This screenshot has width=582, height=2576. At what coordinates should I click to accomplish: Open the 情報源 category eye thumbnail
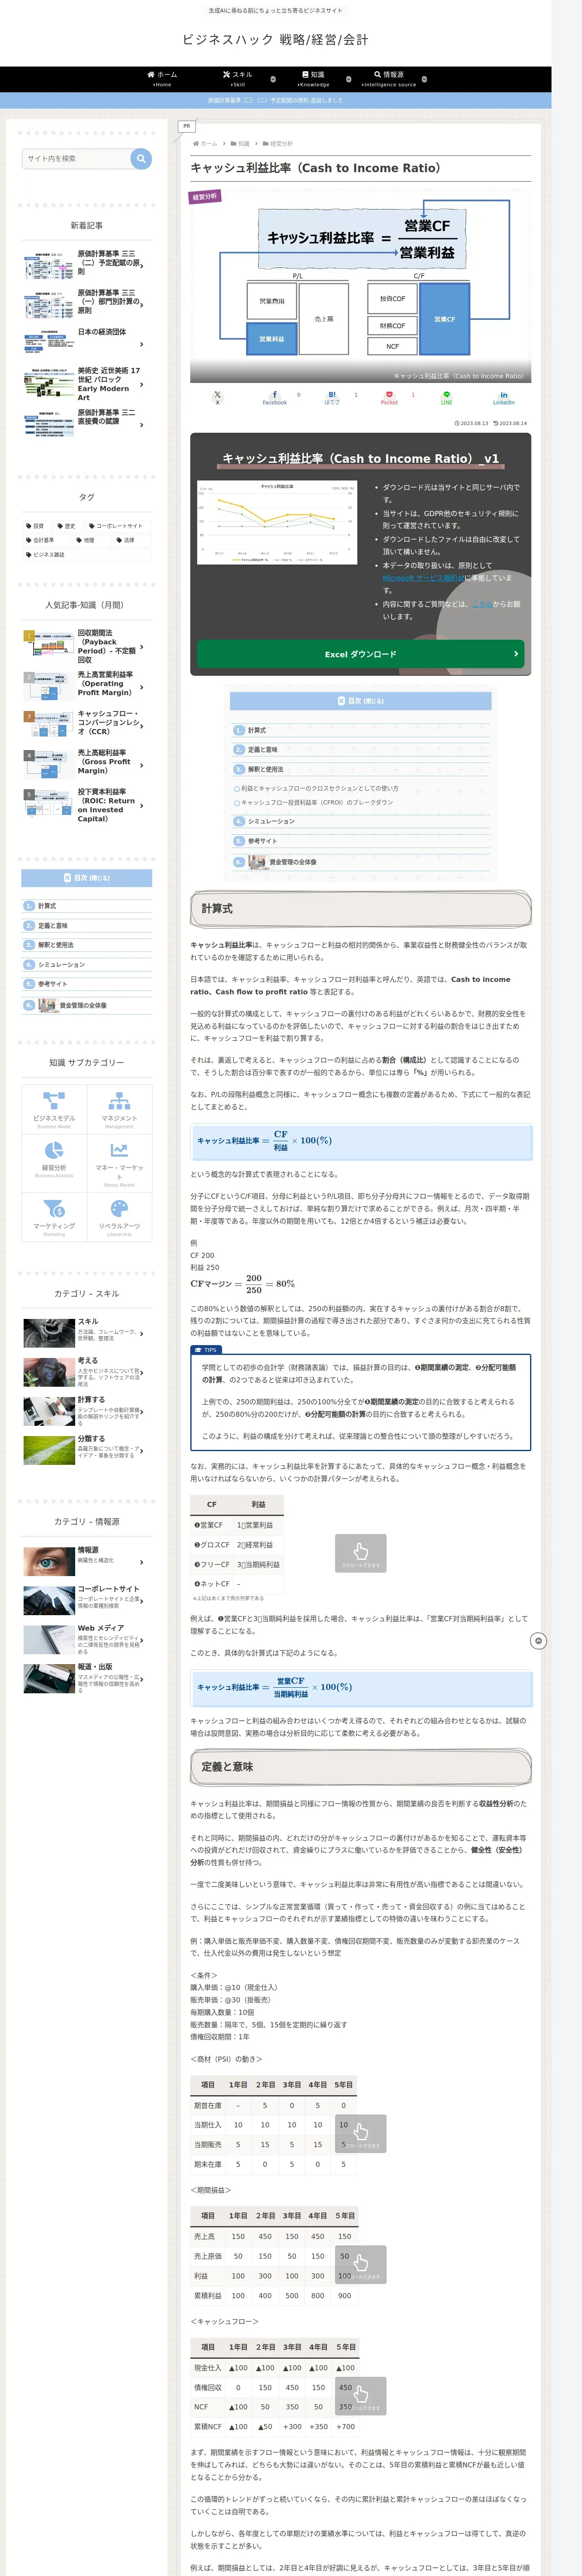48,1561
